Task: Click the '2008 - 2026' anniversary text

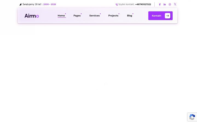Action: (50, 4)
